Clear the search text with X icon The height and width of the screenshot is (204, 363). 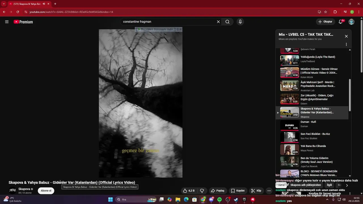[x=218, y=22]
